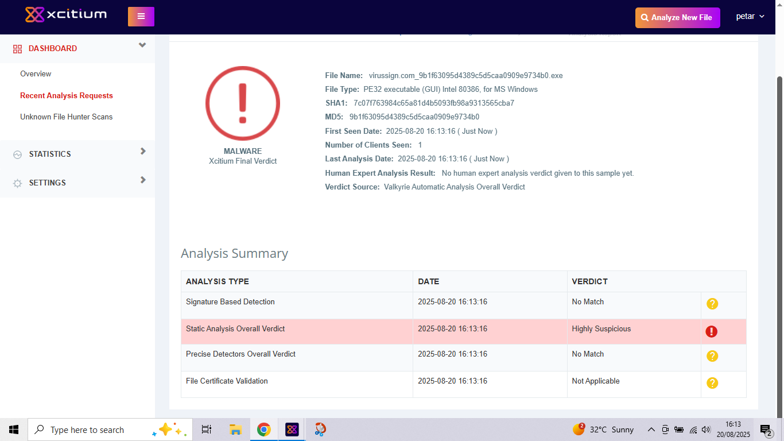Go to Unknown File Hunter Scans
This screenshot has height=441, width=784.
tap(67, 117)
